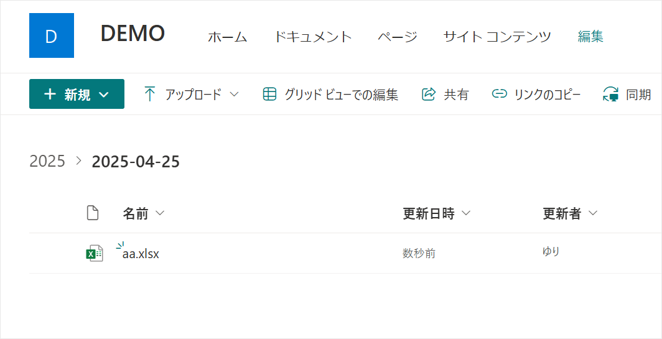Select the ページ navigation item

point(398,37)
